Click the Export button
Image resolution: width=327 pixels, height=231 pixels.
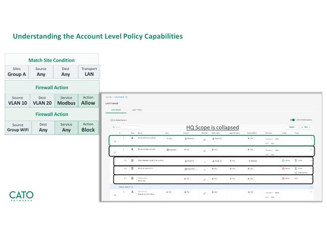292,127
